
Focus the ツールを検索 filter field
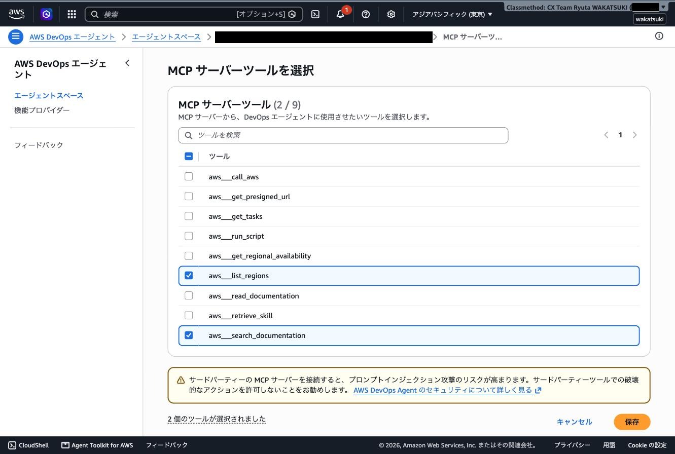click(343, 135)
